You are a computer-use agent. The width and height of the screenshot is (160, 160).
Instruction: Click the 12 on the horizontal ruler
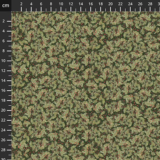pos(71,4)
